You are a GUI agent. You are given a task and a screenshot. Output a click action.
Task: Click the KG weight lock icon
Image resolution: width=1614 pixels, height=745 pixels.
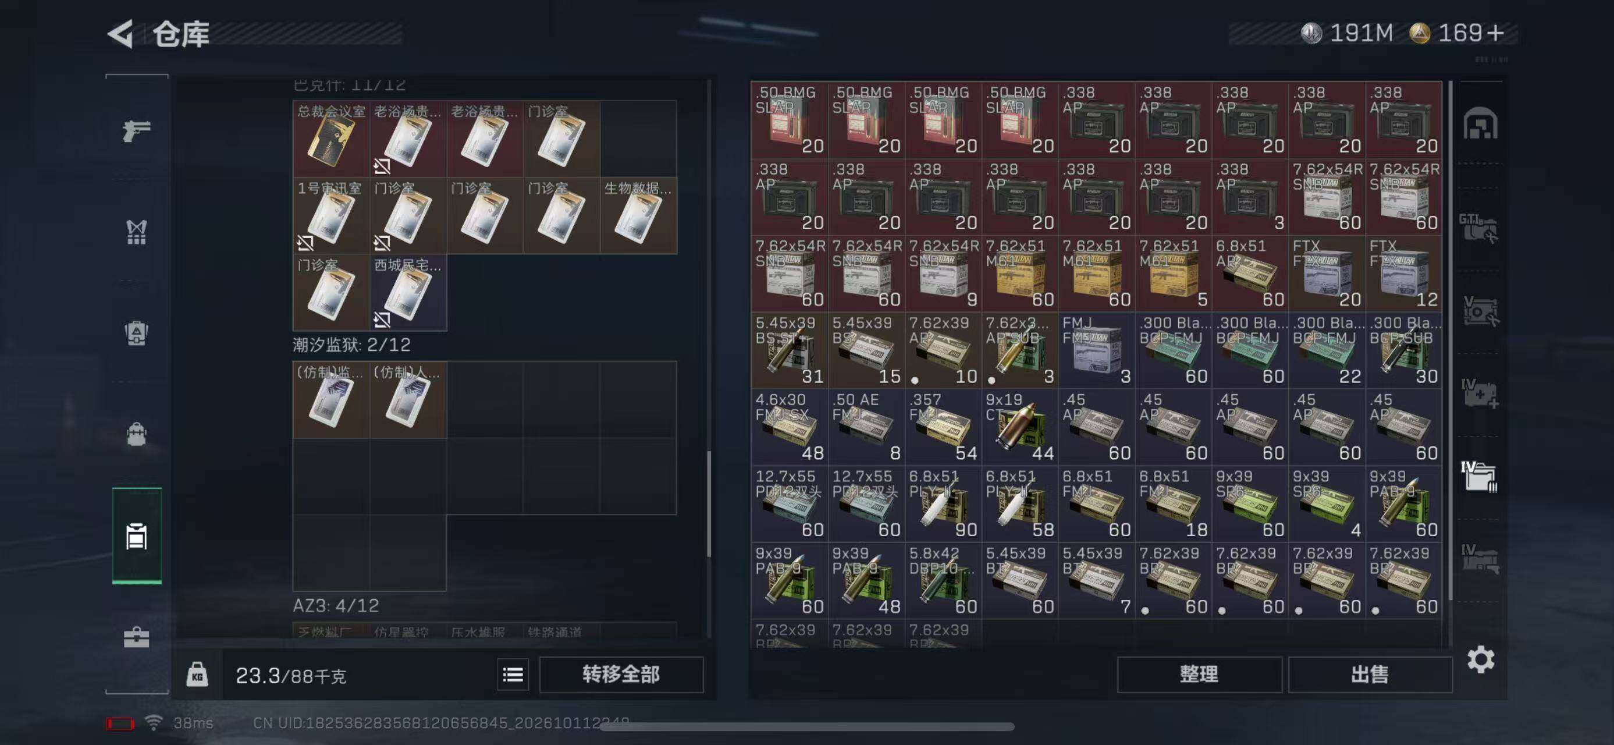click(197, 675)
